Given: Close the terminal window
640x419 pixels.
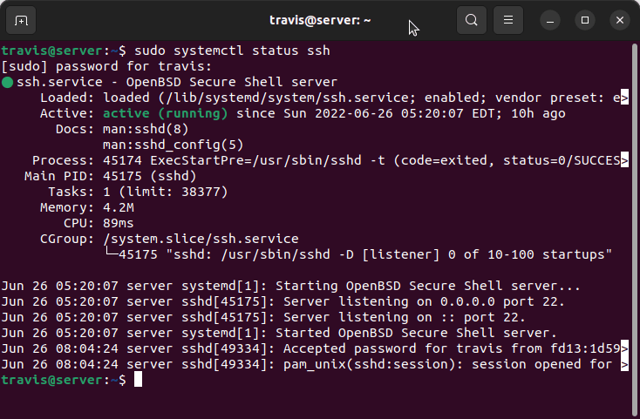Looking at the screenshot, I should click(618, 19).
